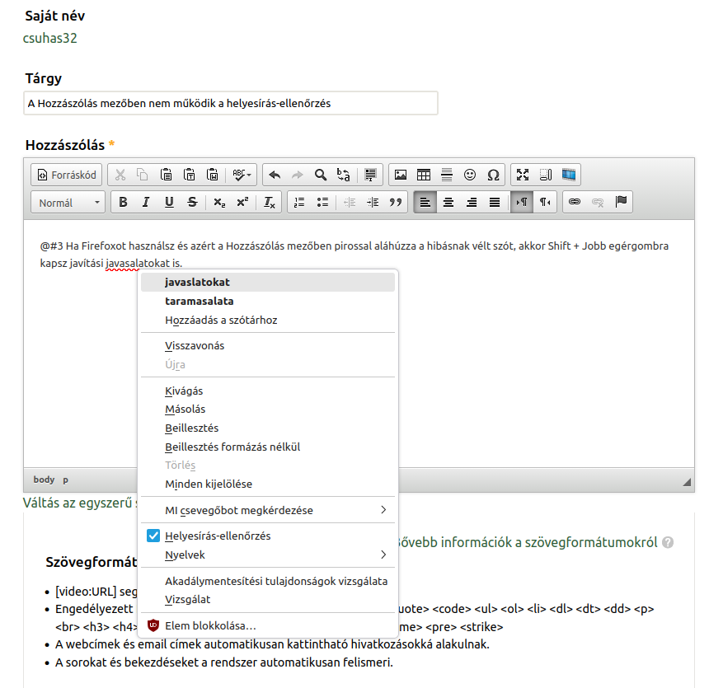709x688 pixels.
Task: Insert a numbered list
Action: [x=299, y=202]
